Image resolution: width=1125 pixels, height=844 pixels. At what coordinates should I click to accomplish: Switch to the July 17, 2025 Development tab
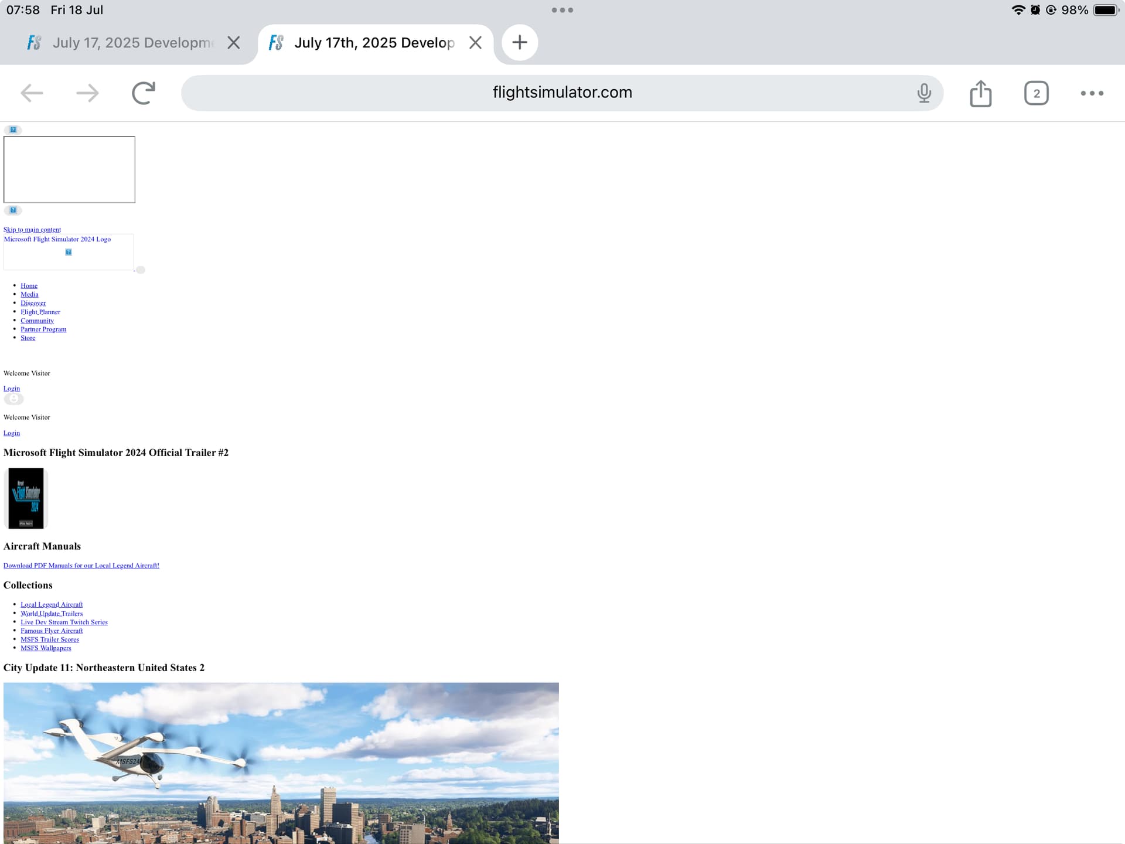(132, 43)
